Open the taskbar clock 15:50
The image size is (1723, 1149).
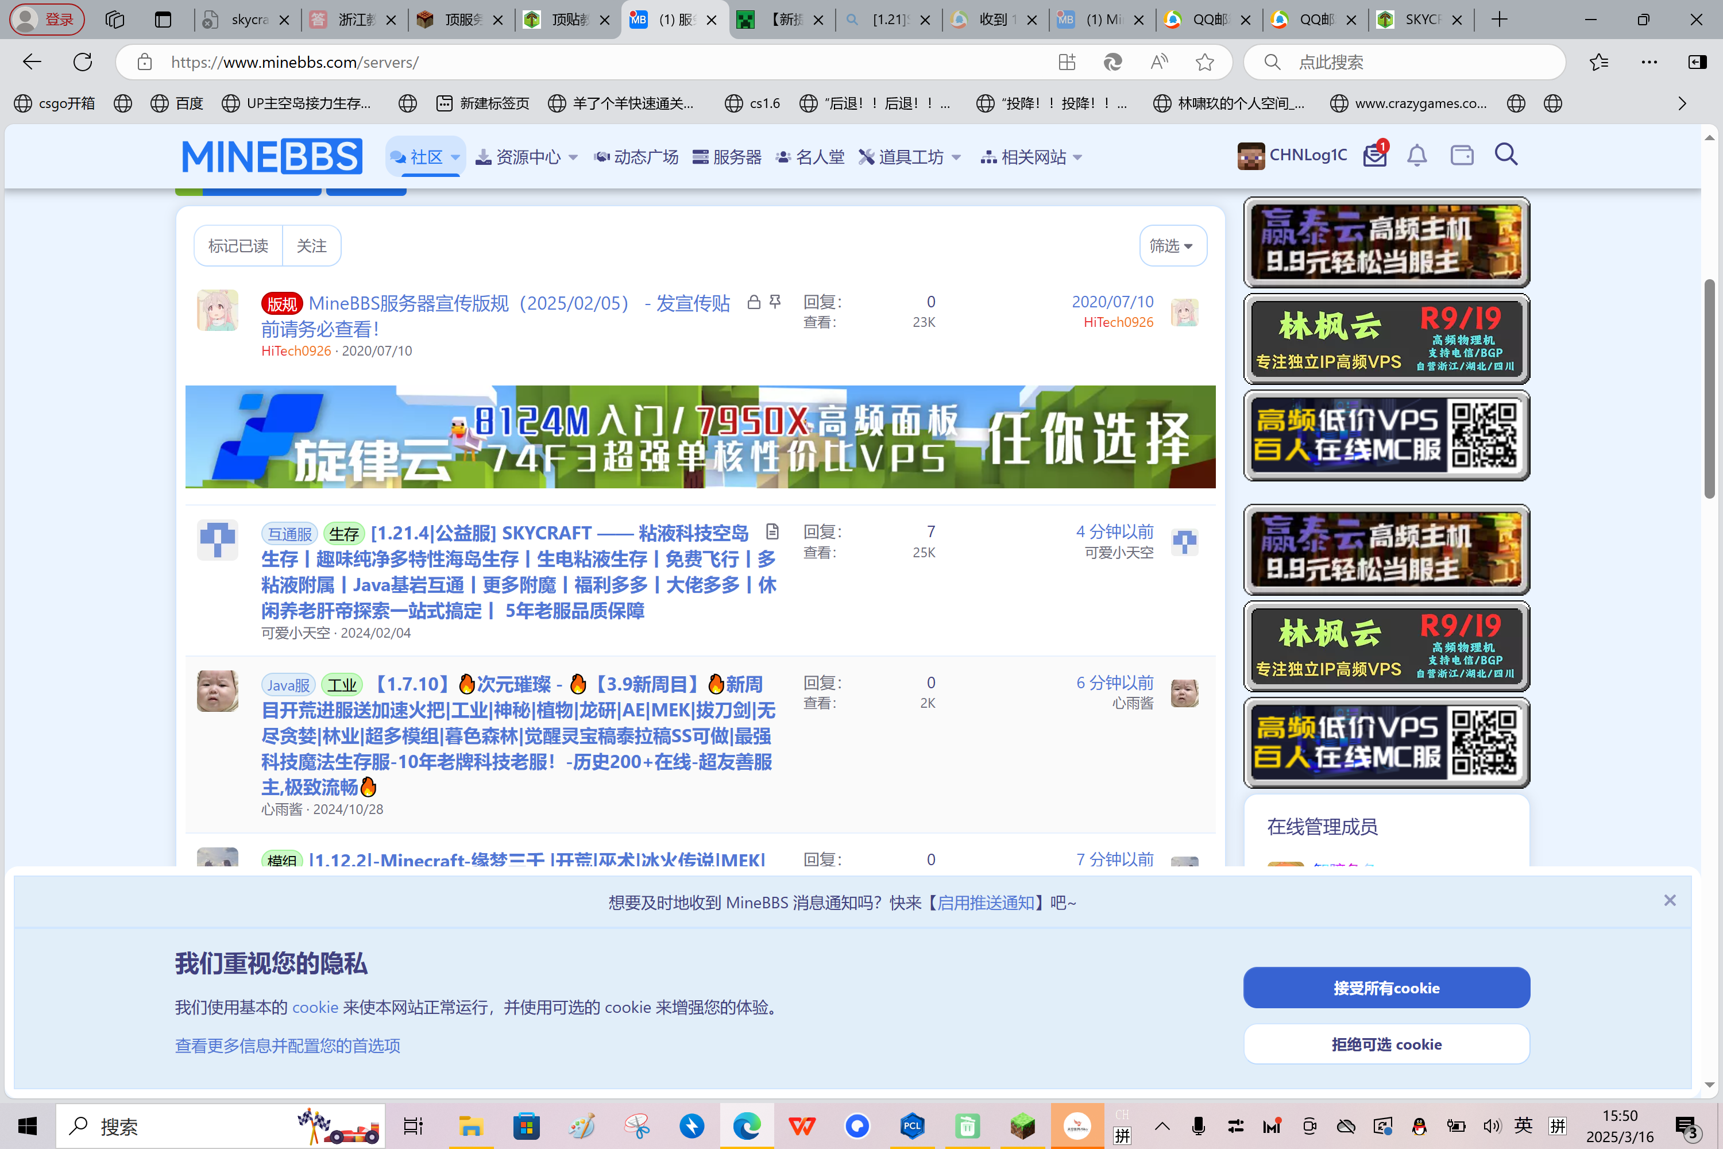1620,1116
